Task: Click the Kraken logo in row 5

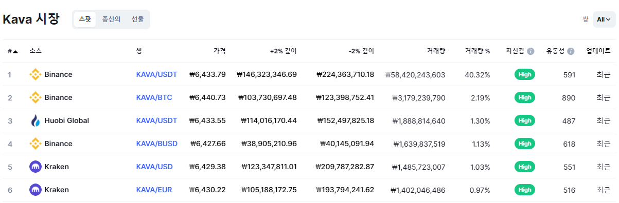Action: (x=35, y=167)
